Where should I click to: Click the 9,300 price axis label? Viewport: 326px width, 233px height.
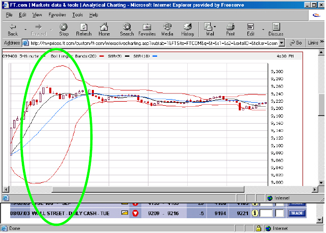[277, 72]
